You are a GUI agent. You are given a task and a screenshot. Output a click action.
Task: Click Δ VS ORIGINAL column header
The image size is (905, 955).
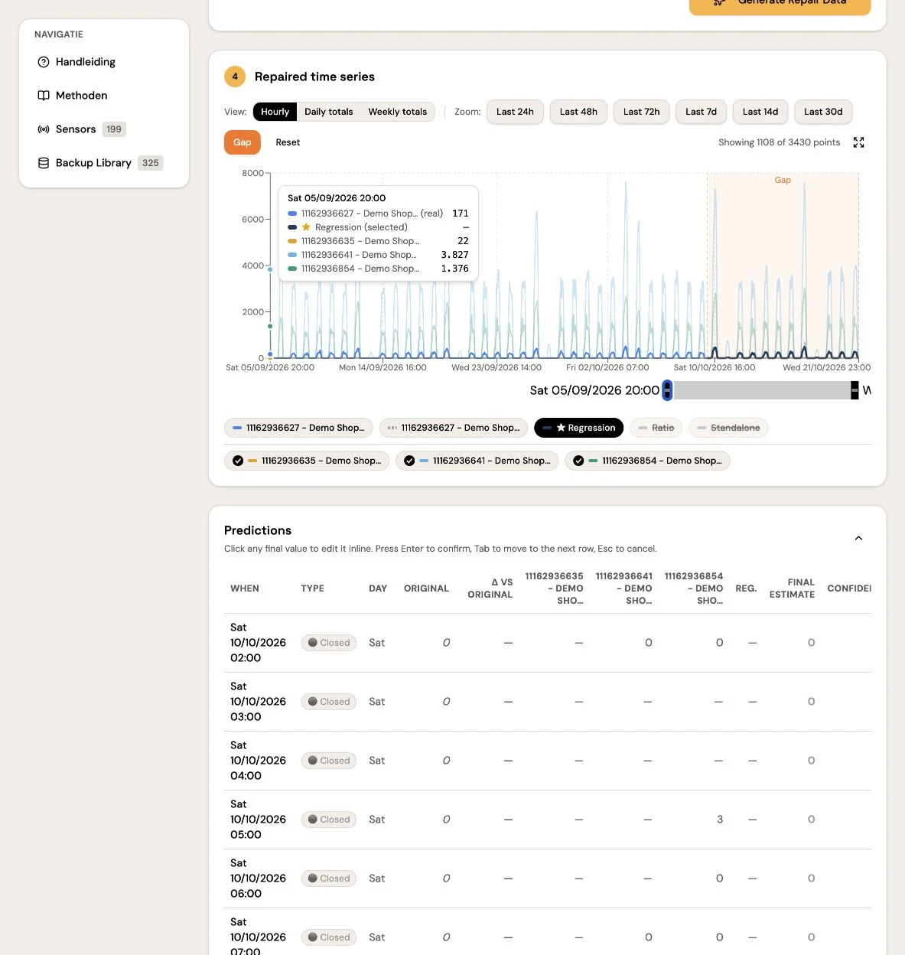[x=490, y=588]
